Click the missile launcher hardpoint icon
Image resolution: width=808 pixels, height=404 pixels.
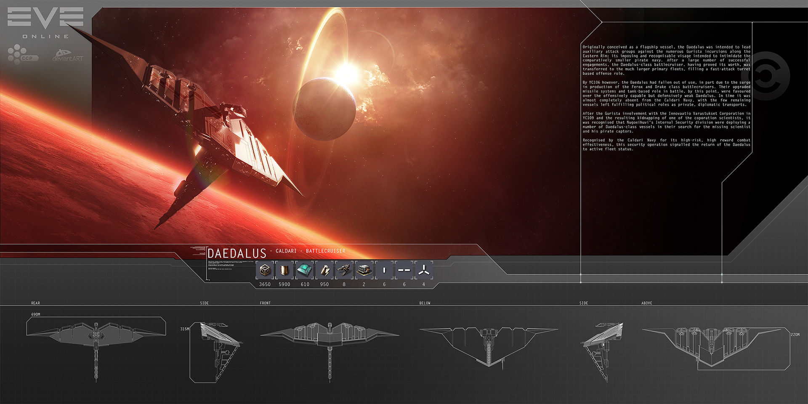364,270
